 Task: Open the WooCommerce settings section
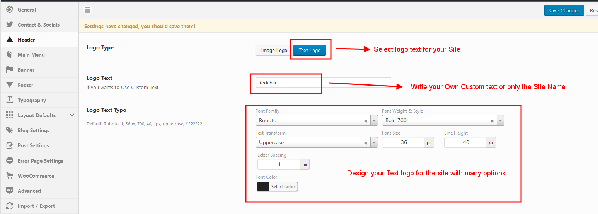[39, 176]
